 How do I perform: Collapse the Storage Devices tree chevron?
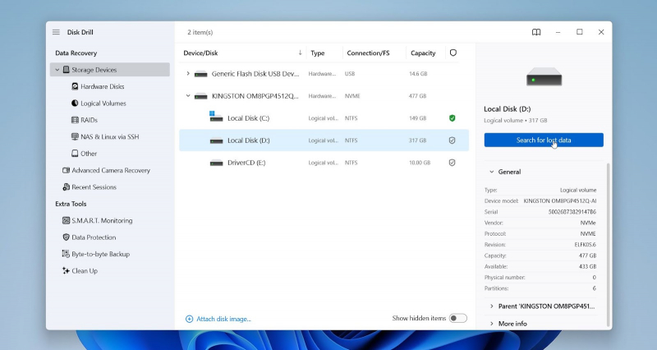tap(57, 70)
